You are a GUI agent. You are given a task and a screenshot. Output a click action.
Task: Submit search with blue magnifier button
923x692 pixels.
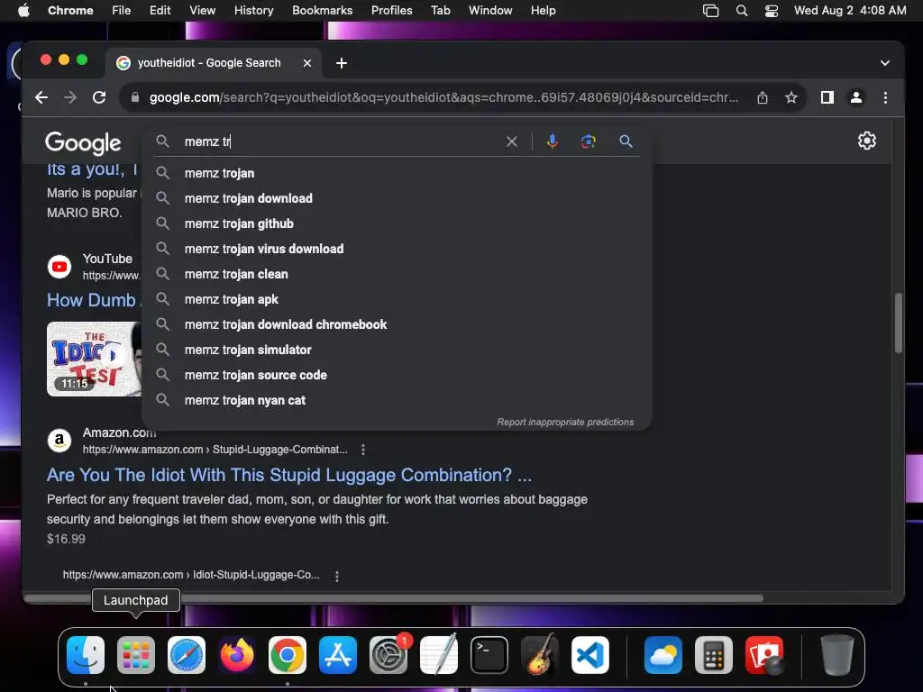(x=626, y=141)
